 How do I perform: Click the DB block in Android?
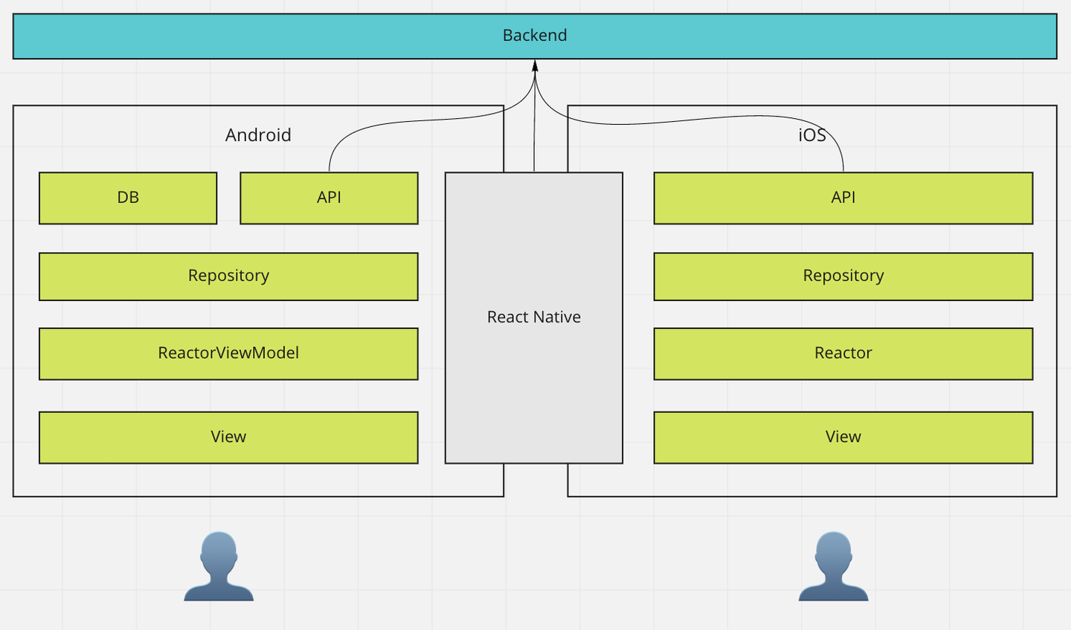coord(128,198)
